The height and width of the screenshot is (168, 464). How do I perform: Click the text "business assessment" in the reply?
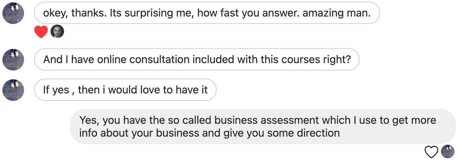coord(267,120)
